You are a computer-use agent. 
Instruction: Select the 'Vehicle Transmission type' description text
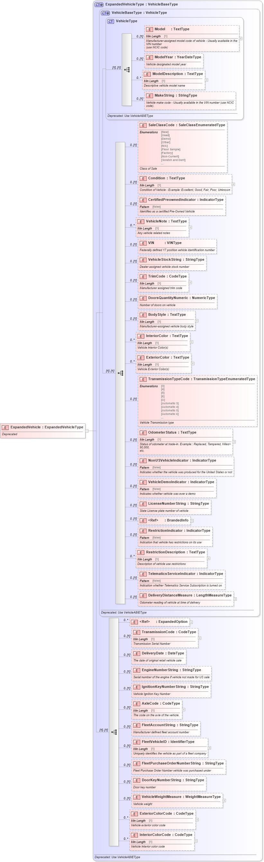point(157,423)
